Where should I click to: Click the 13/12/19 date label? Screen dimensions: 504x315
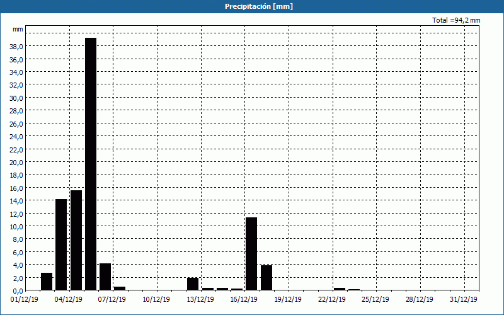coord(200,300)
